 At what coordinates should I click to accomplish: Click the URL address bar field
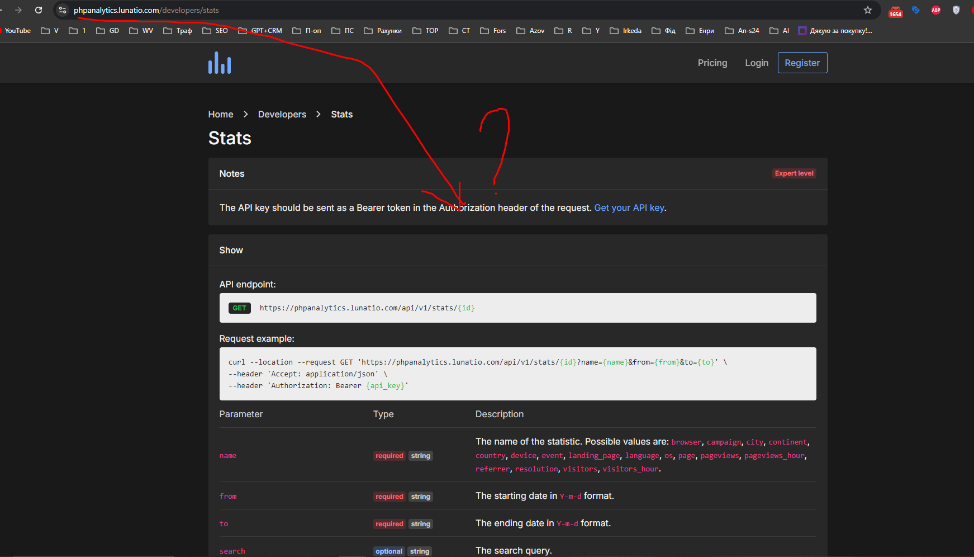click(x=447, y=10)
